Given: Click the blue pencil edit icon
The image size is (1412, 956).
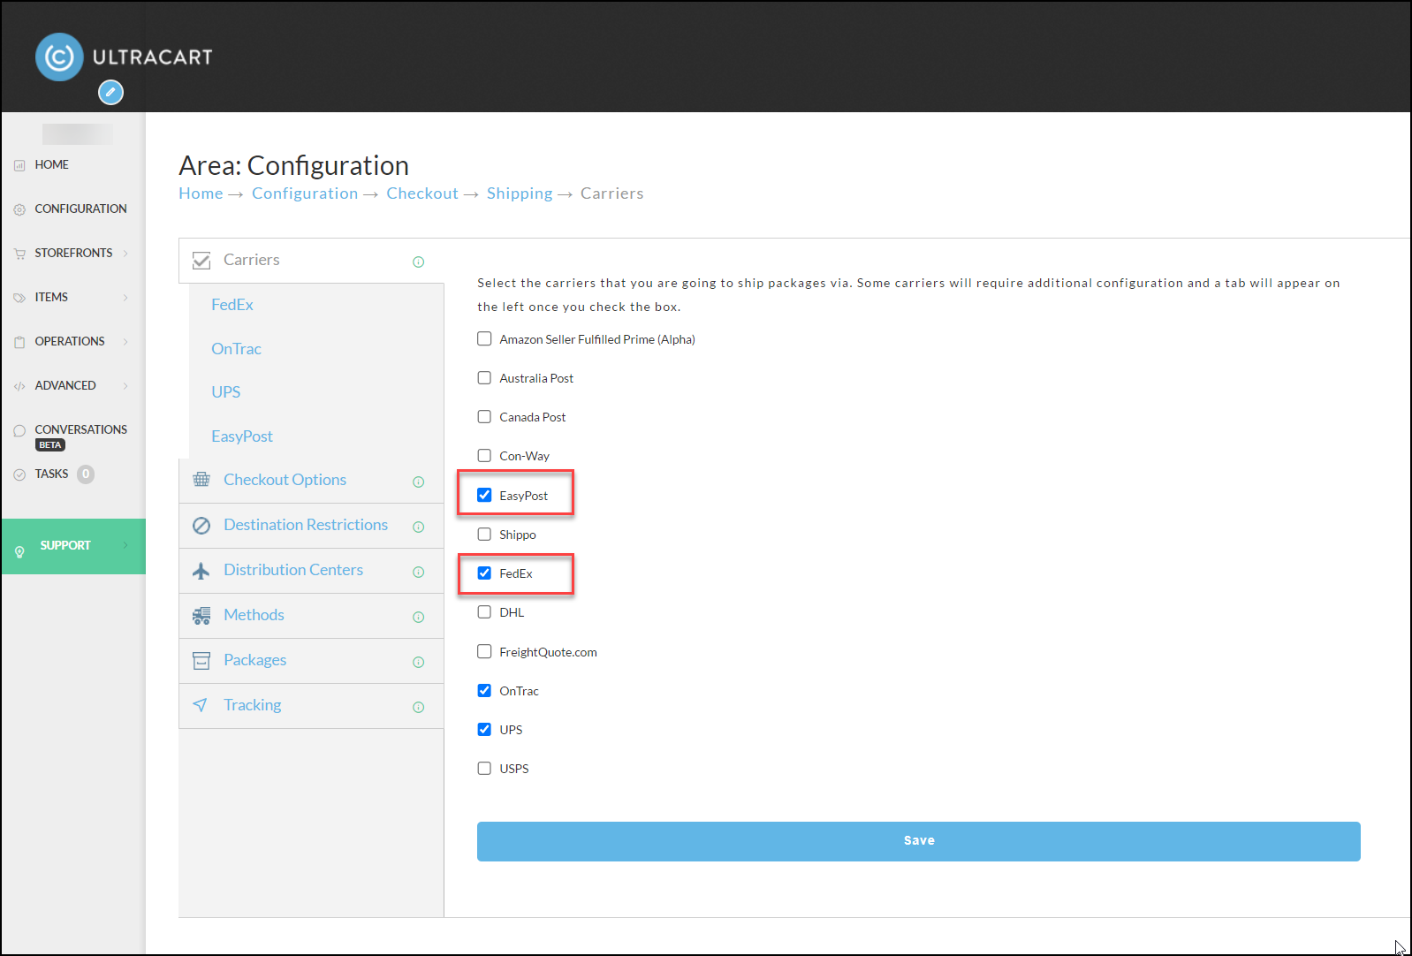Looking at the screenshot, I should pos(110,92).
